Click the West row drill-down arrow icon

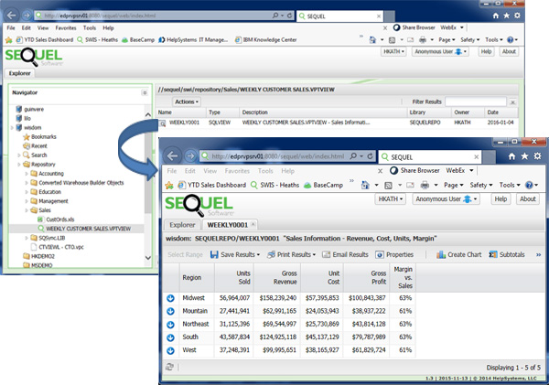(x=170, y=350)
